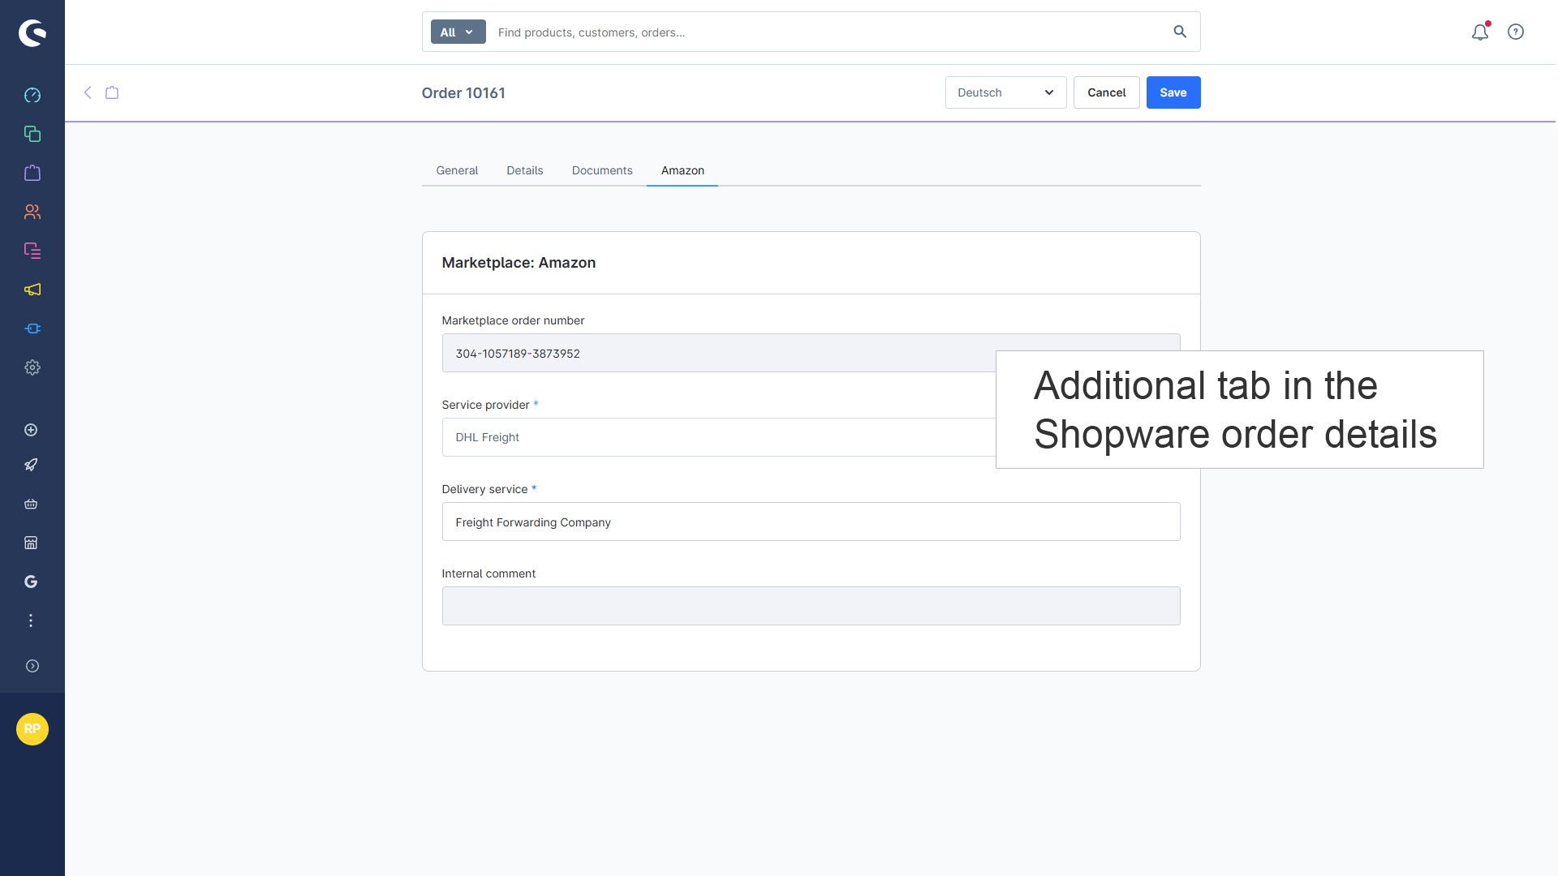
Task: Switch to the Documents tab
Action: coord(602,170)
